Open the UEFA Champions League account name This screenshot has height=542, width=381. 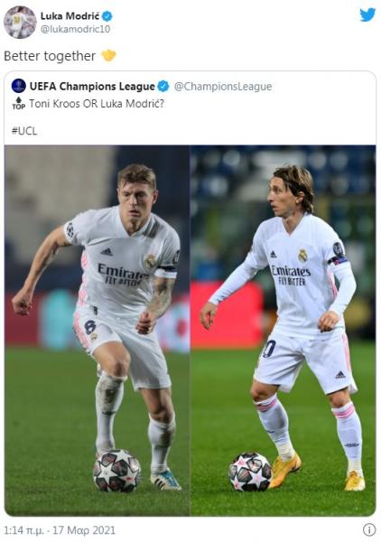tap(92, 86)
